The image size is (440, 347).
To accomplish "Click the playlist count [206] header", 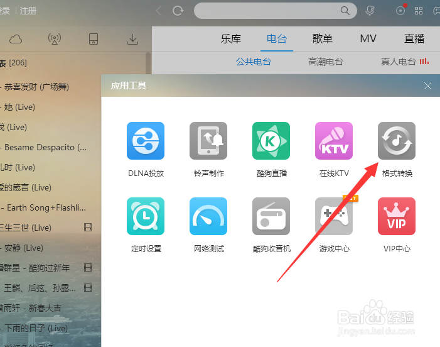I will click(x=18, y=63).
